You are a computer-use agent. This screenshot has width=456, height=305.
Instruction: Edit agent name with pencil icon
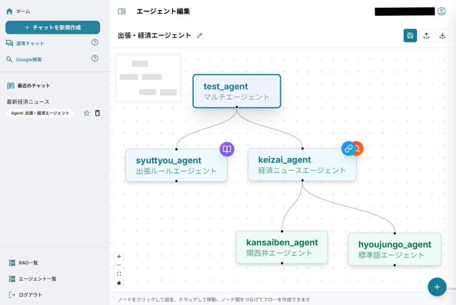click(x=199, y=36)
